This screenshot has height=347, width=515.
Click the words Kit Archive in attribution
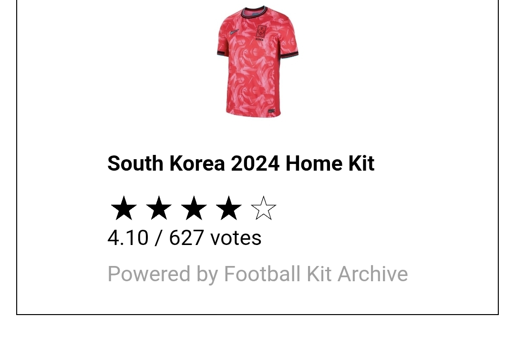coord(357,274)
